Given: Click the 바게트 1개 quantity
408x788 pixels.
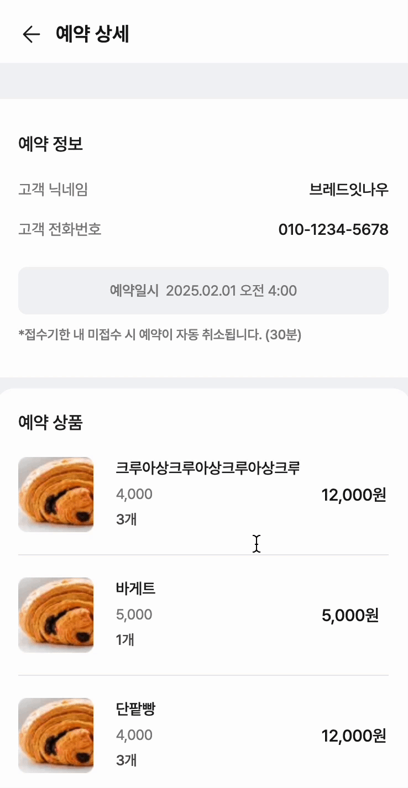Looking at the screenshot, I should point(125,640).
